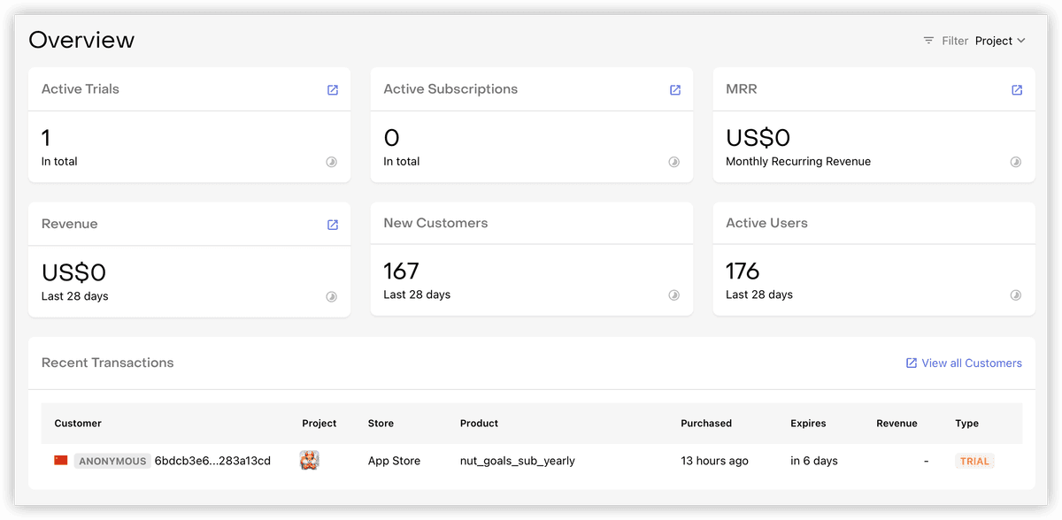Open MRR chart external link icon
This screenshot has height=520, width=1062.
pyautogui.click(x=1017, y=90)
